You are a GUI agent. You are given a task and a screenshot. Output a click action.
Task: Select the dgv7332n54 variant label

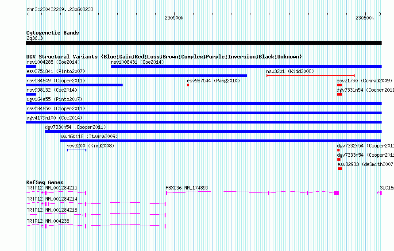tap(365, 146)
